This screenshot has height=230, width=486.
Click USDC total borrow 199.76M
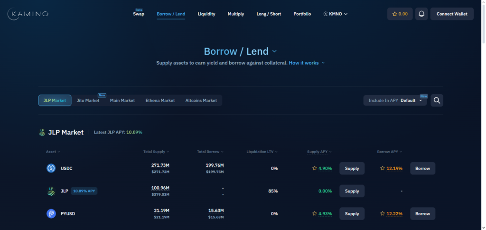[215, 165]
